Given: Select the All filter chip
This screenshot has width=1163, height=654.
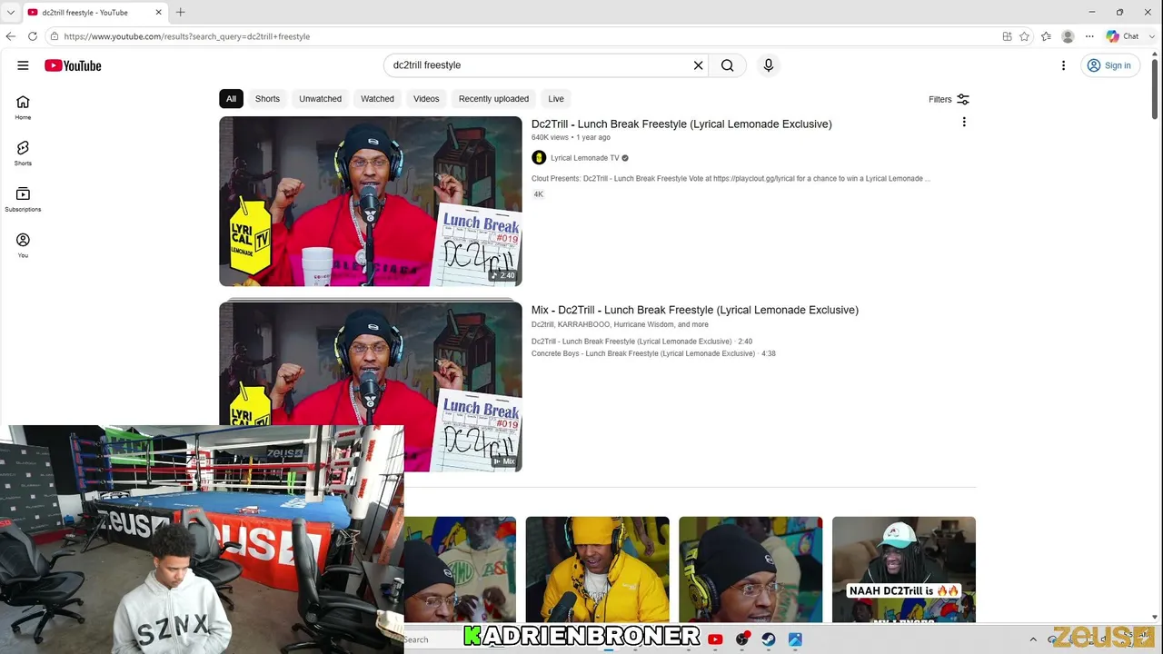Looking at the screenshot, I should coord(231,99).
